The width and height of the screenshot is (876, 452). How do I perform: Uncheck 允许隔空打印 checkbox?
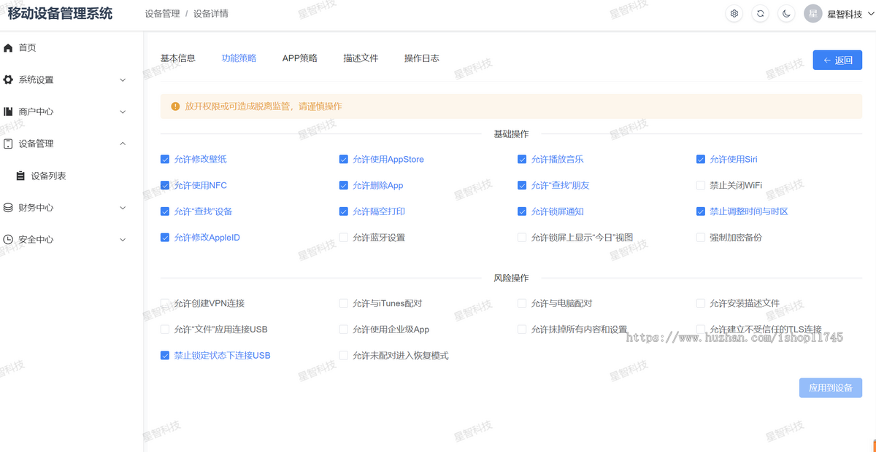click(344, 211)
